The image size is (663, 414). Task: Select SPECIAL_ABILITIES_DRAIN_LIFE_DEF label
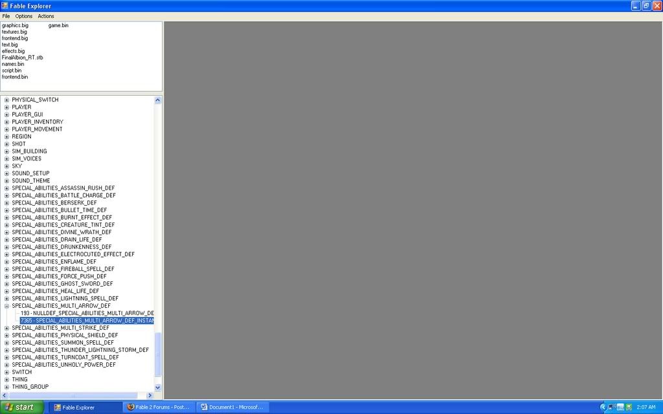(57, 239)
